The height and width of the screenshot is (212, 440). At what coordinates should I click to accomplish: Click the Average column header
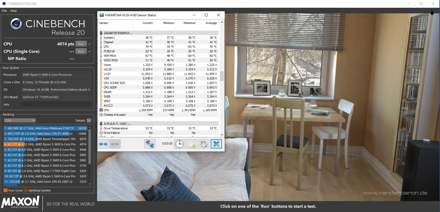click(211, 23)
